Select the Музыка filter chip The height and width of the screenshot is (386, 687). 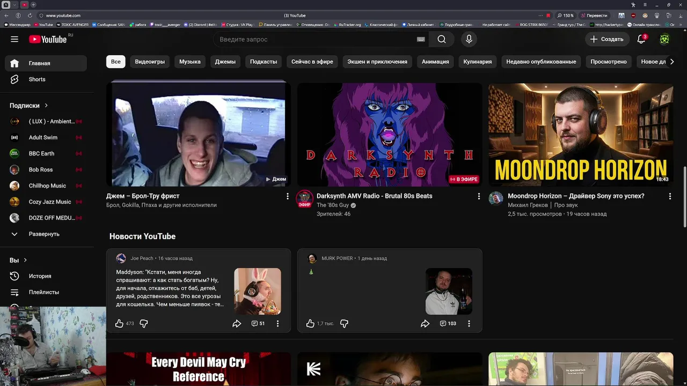point(190,62)
